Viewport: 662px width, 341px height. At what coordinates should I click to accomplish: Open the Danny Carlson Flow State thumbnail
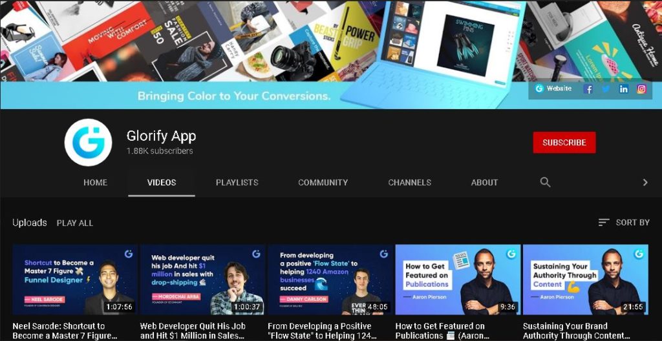330,280
